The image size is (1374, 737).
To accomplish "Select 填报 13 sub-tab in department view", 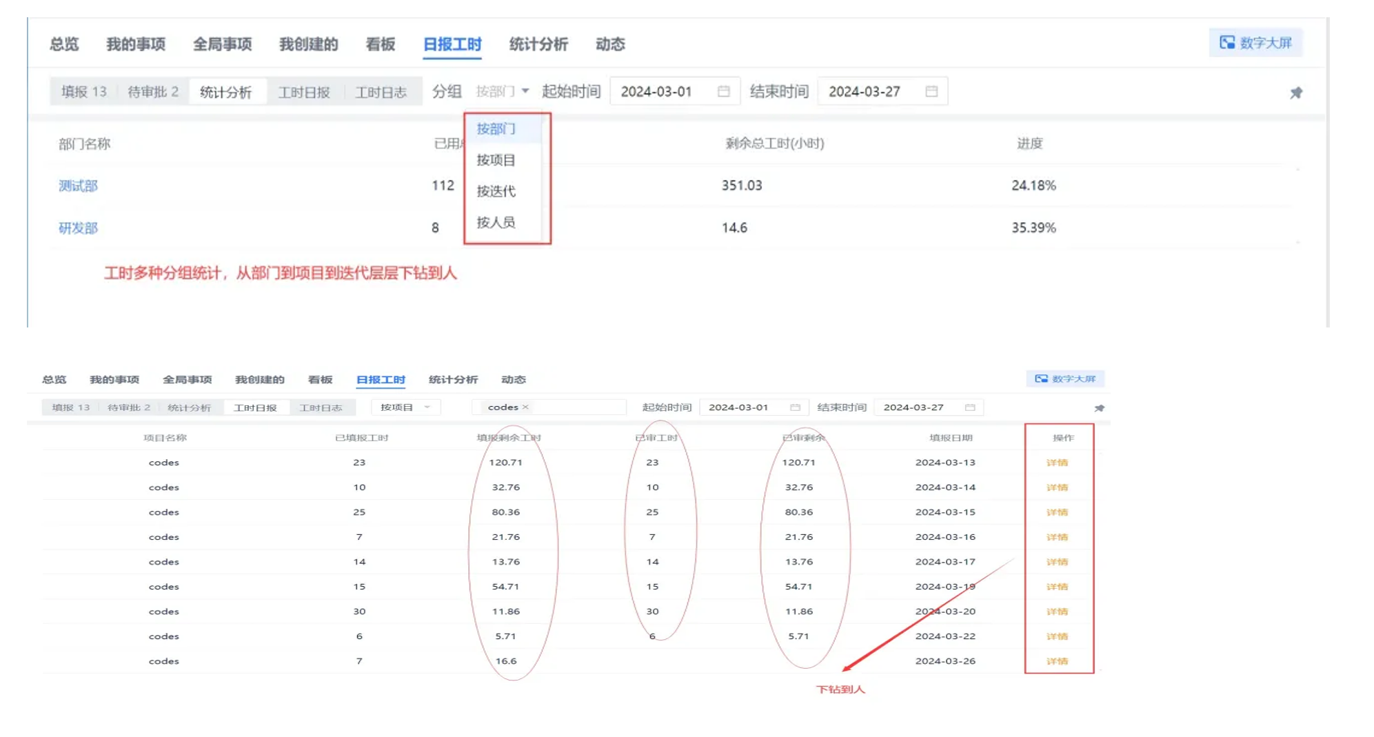I will pos(84,92).
